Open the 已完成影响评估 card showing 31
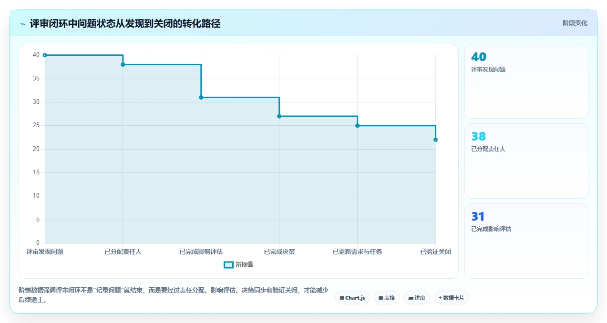Image resolution: width=607 pixels, height=323 pixels. click(526, 241)
